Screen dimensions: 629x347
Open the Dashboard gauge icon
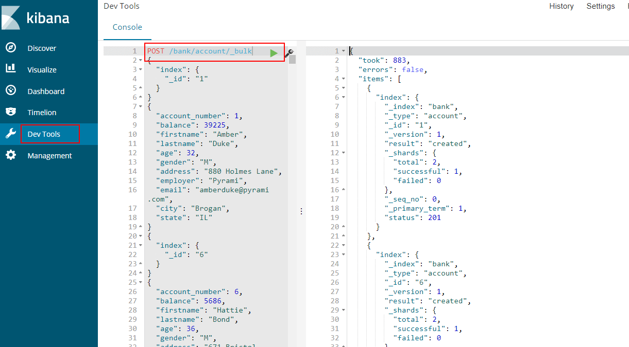(11, 90)
